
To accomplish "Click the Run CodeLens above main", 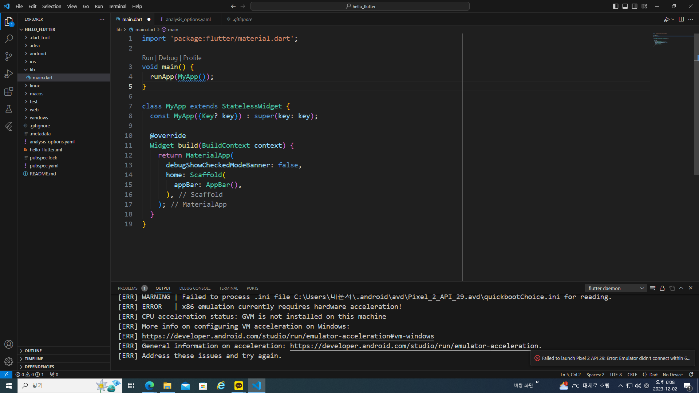I will pyautogui.click(x=147, y=58).
